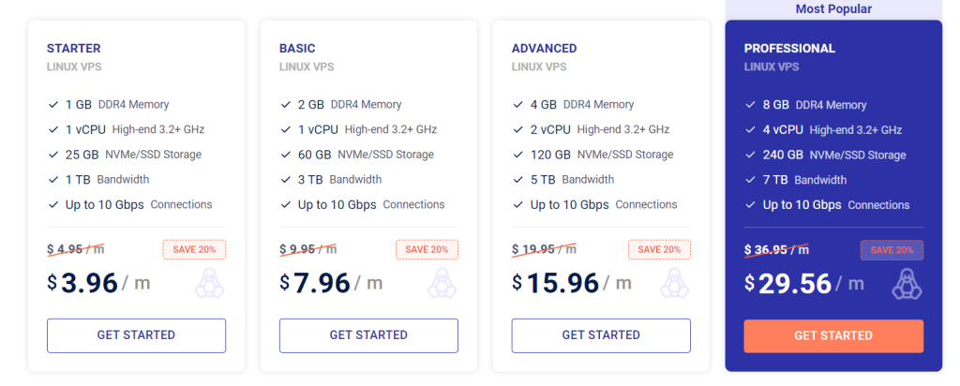Click the Save 20% badge on Starter
The height and width of the screenshot is (386, 960).
[x=194, y=250]
